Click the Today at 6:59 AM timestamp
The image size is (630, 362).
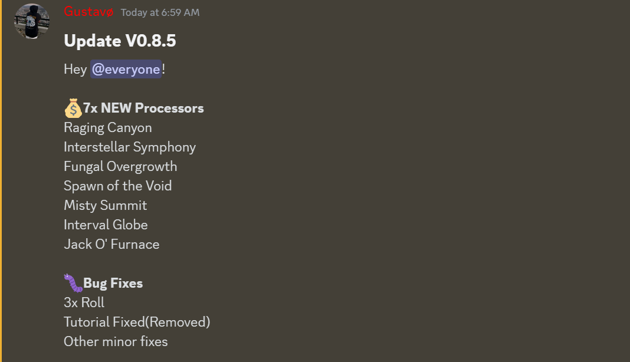point(160,12)
